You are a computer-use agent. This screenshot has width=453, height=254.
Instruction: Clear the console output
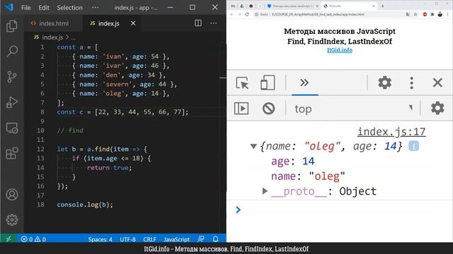(x=269, y=108)
